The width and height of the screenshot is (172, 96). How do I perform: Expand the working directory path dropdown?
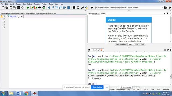coord(163,8)
